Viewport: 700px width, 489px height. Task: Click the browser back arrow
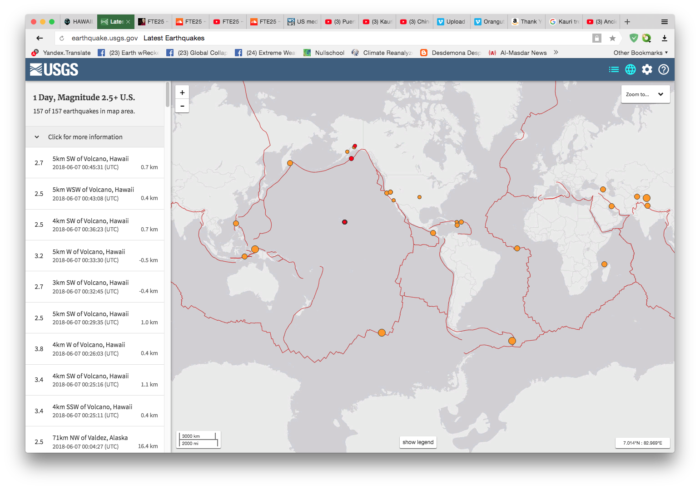40,38
